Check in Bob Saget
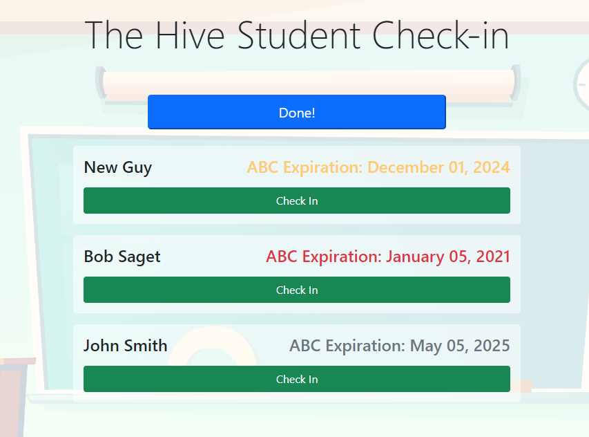This screenshot has height=437, width=589. [x=297, y=290]
